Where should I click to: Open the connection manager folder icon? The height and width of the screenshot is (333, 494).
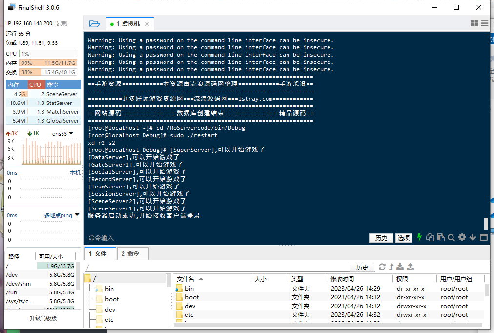coord(94,23)
